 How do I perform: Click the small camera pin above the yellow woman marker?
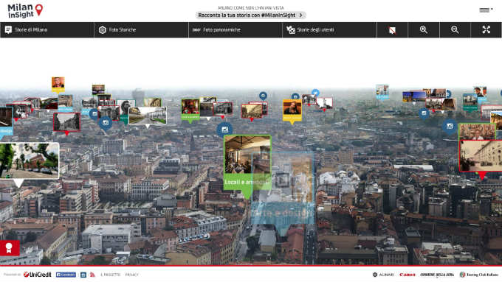tap(295, 96)
